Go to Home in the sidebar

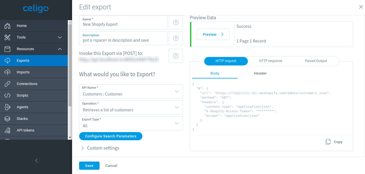[34, 26]
